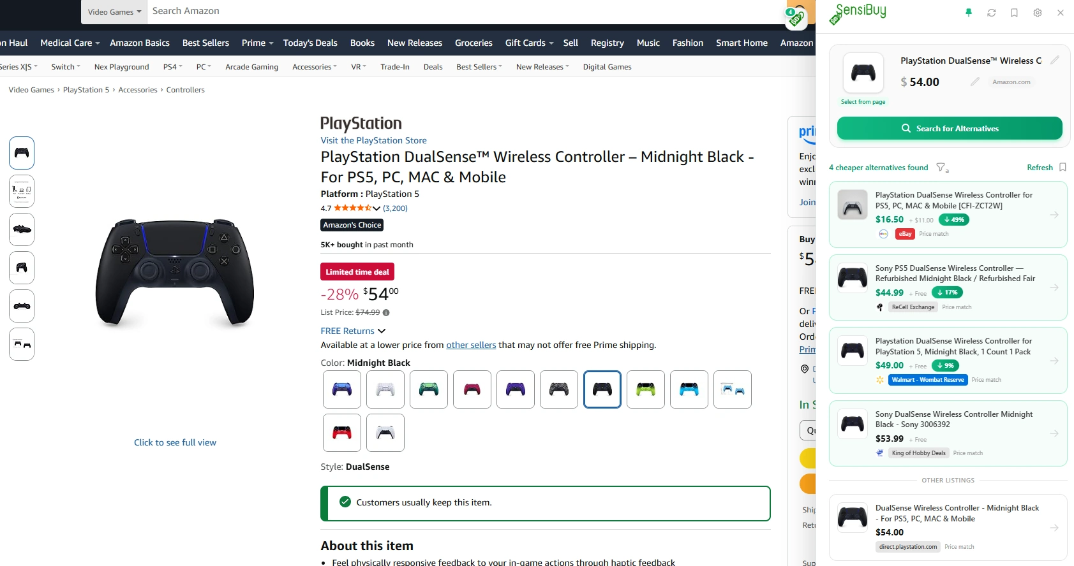The height and width of the screenshot is (566, 1074).
Task: Click the PlayStation brand logo
Action: (361, 124)
